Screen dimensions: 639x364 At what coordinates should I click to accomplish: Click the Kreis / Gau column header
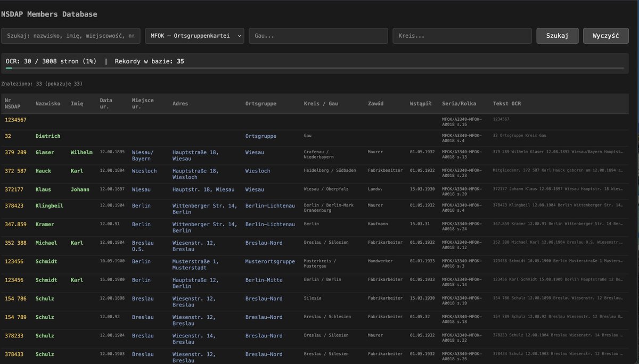(x=321, y=104)
